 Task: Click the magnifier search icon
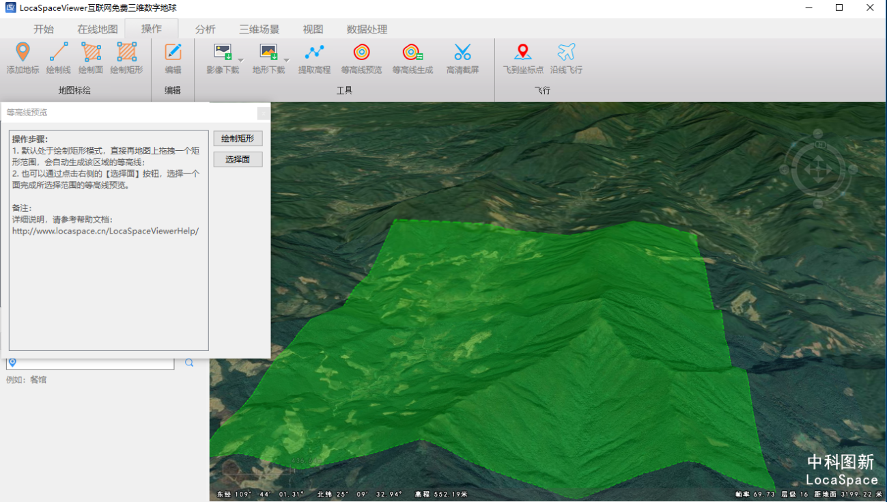(189, 363)
